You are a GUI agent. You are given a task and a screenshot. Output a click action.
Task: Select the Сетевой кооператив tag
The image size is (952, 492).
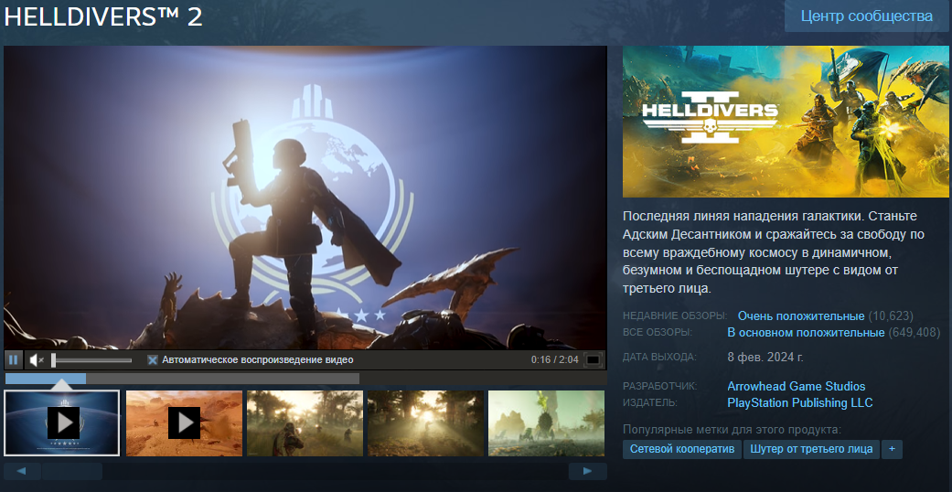click(x=681, y=449)
